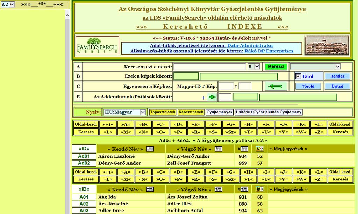The width and height of the screenshot is (358, 214).
Task: Click the green left arrow go button
Action: coord(275,86)
